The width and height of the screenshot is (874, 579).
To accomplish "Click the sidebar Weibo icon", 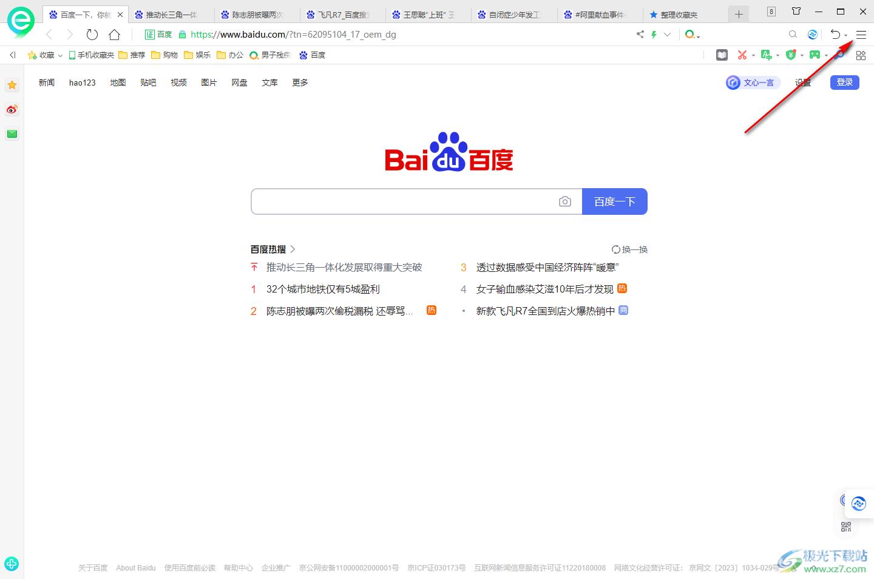I will coord(12,109).
